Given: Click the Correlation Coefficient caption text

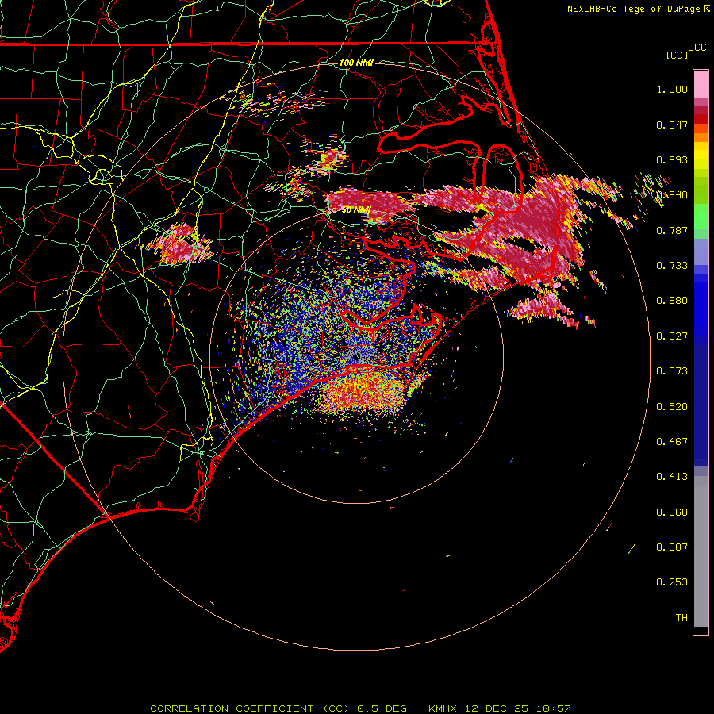Looking at the screenshot, I should [x=360, y=708].
